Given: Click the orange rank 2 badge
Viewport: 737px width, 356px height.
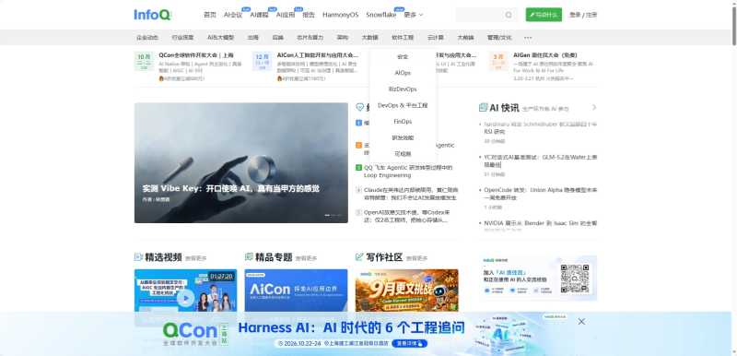Looking at the screenshot, I should tap(358, 146).
